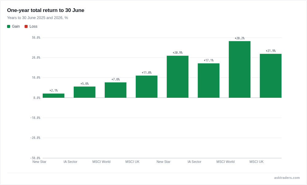Select the +2.1% value label
The width and height of the screenshot is (307, 185).
click(x=53, y=91)
